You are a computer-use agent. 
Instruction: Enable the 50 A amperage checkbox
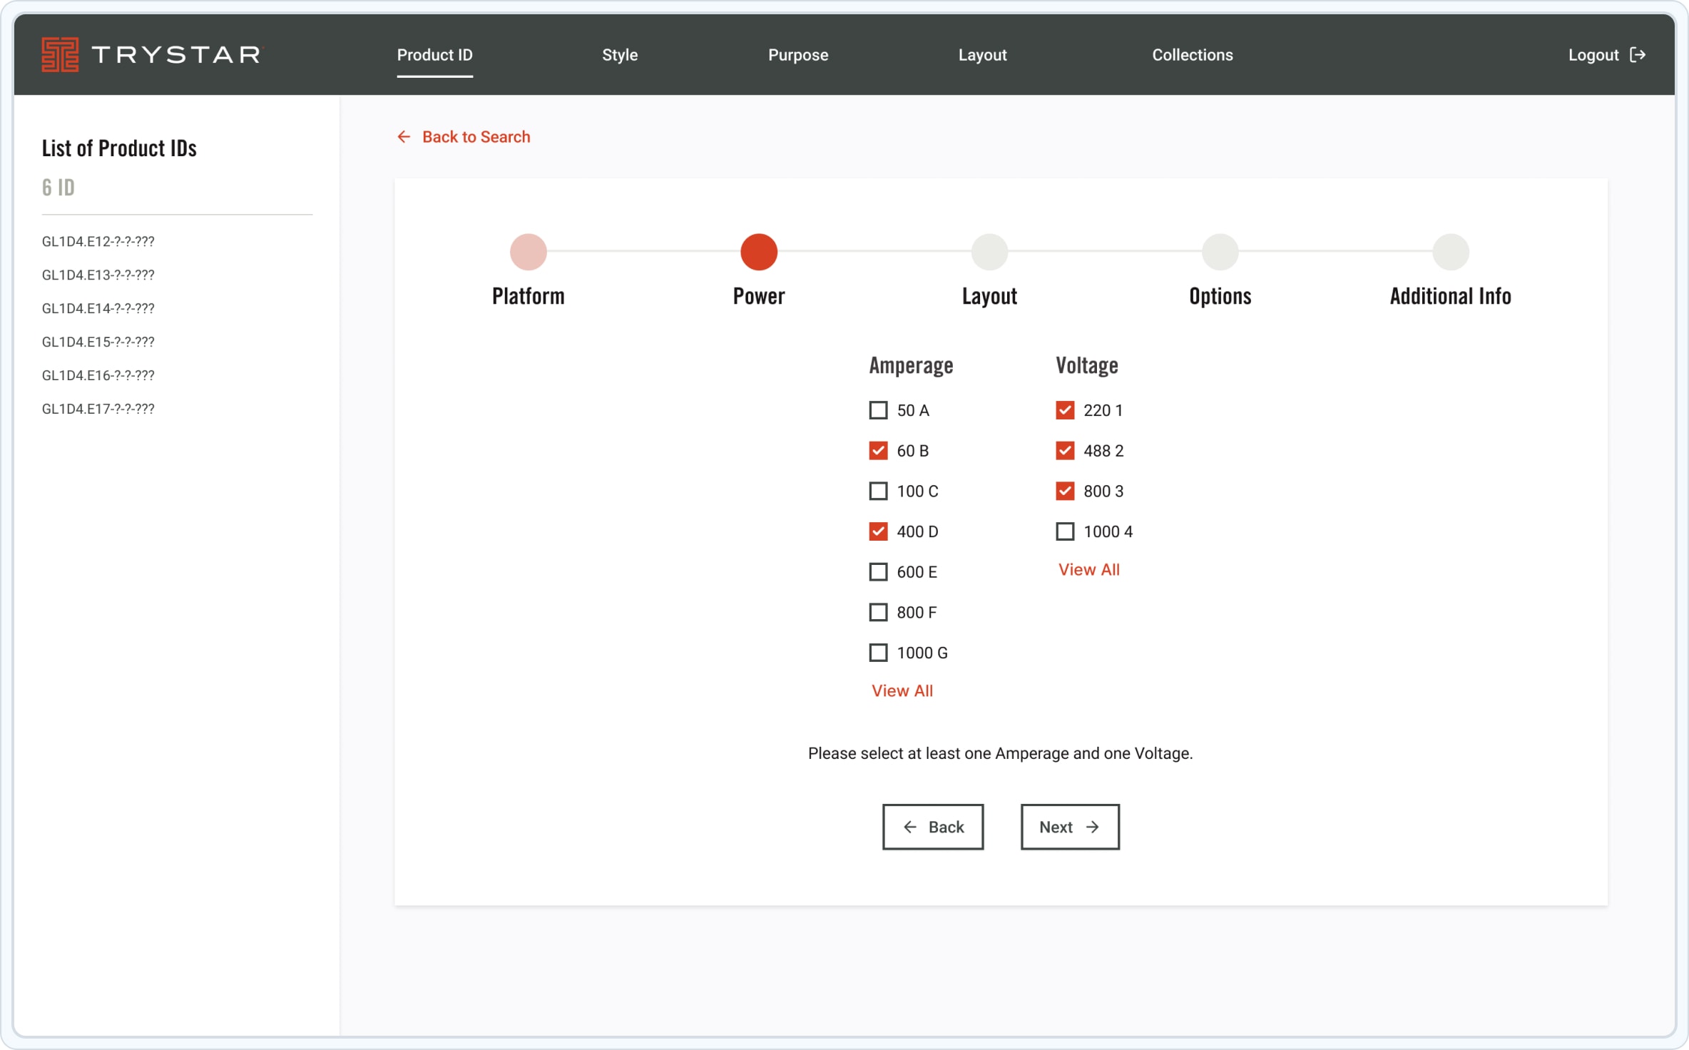(x=877, y=410)
